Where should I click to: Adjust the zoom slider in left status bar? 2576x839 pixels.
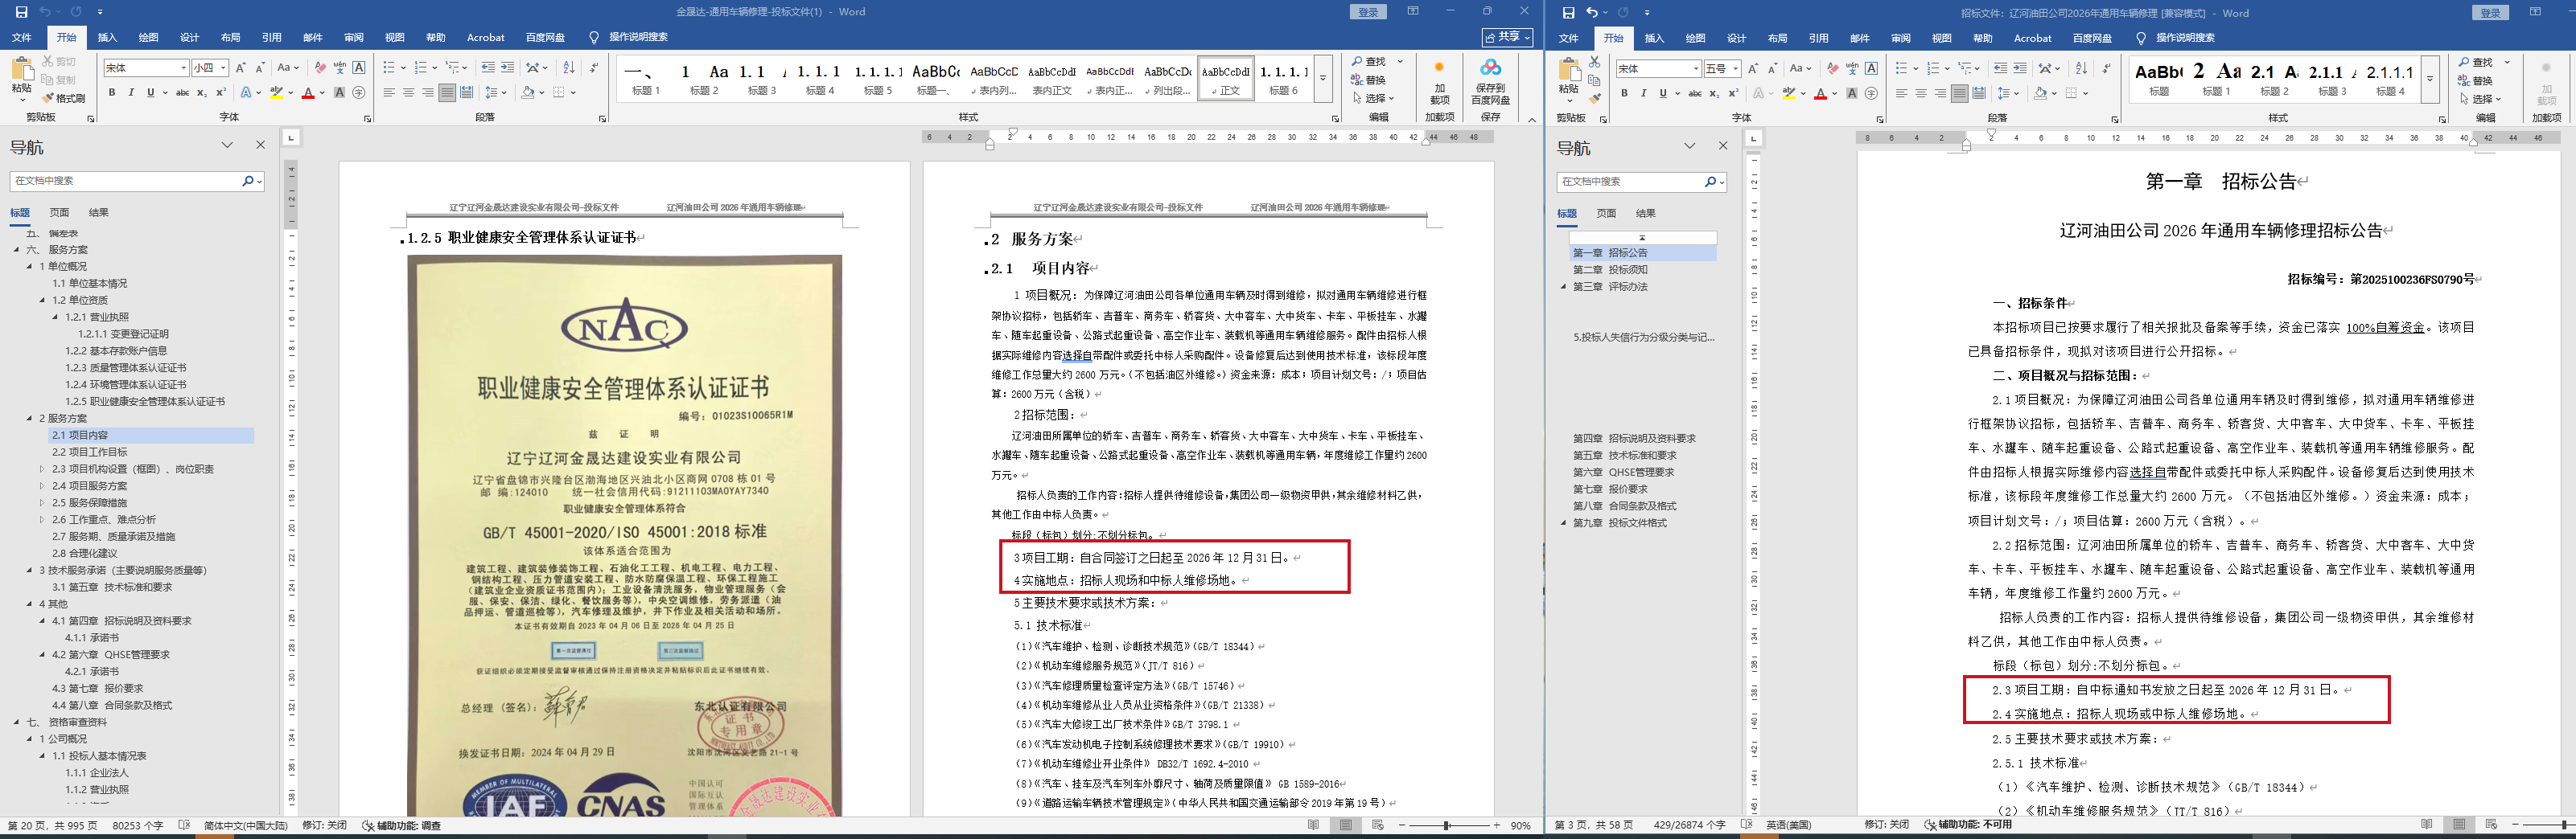[x=1447, y=826]
